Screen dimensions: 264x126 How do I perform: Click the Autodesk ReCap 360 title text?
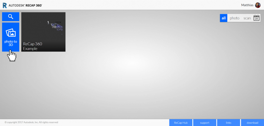click(25, 5)
